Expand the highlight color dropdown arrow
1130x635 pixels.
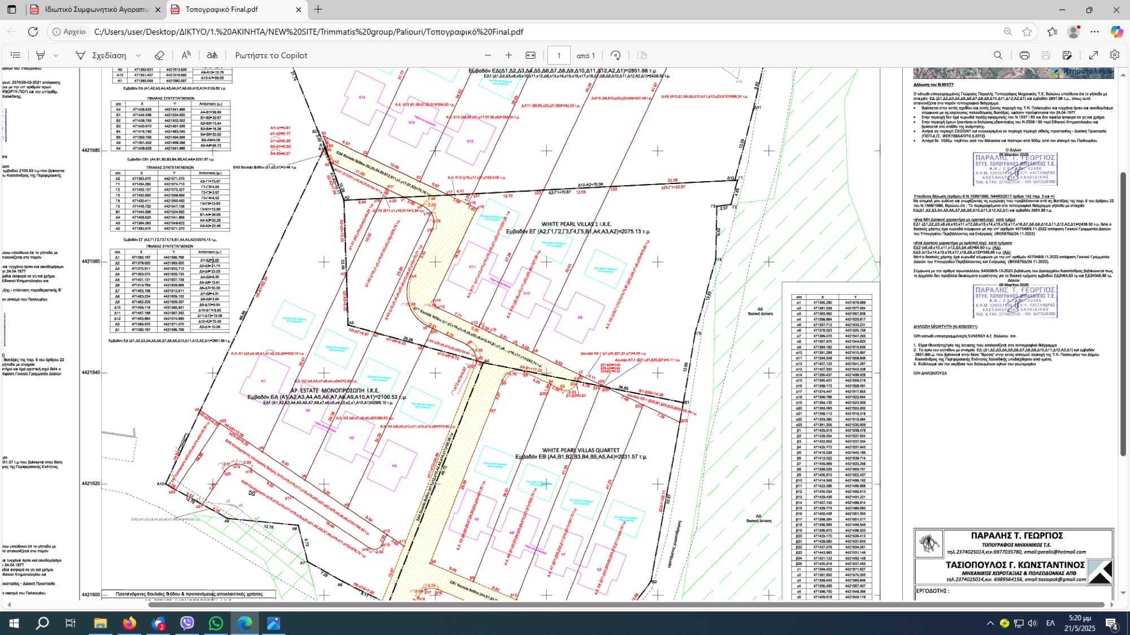[56, 55]
